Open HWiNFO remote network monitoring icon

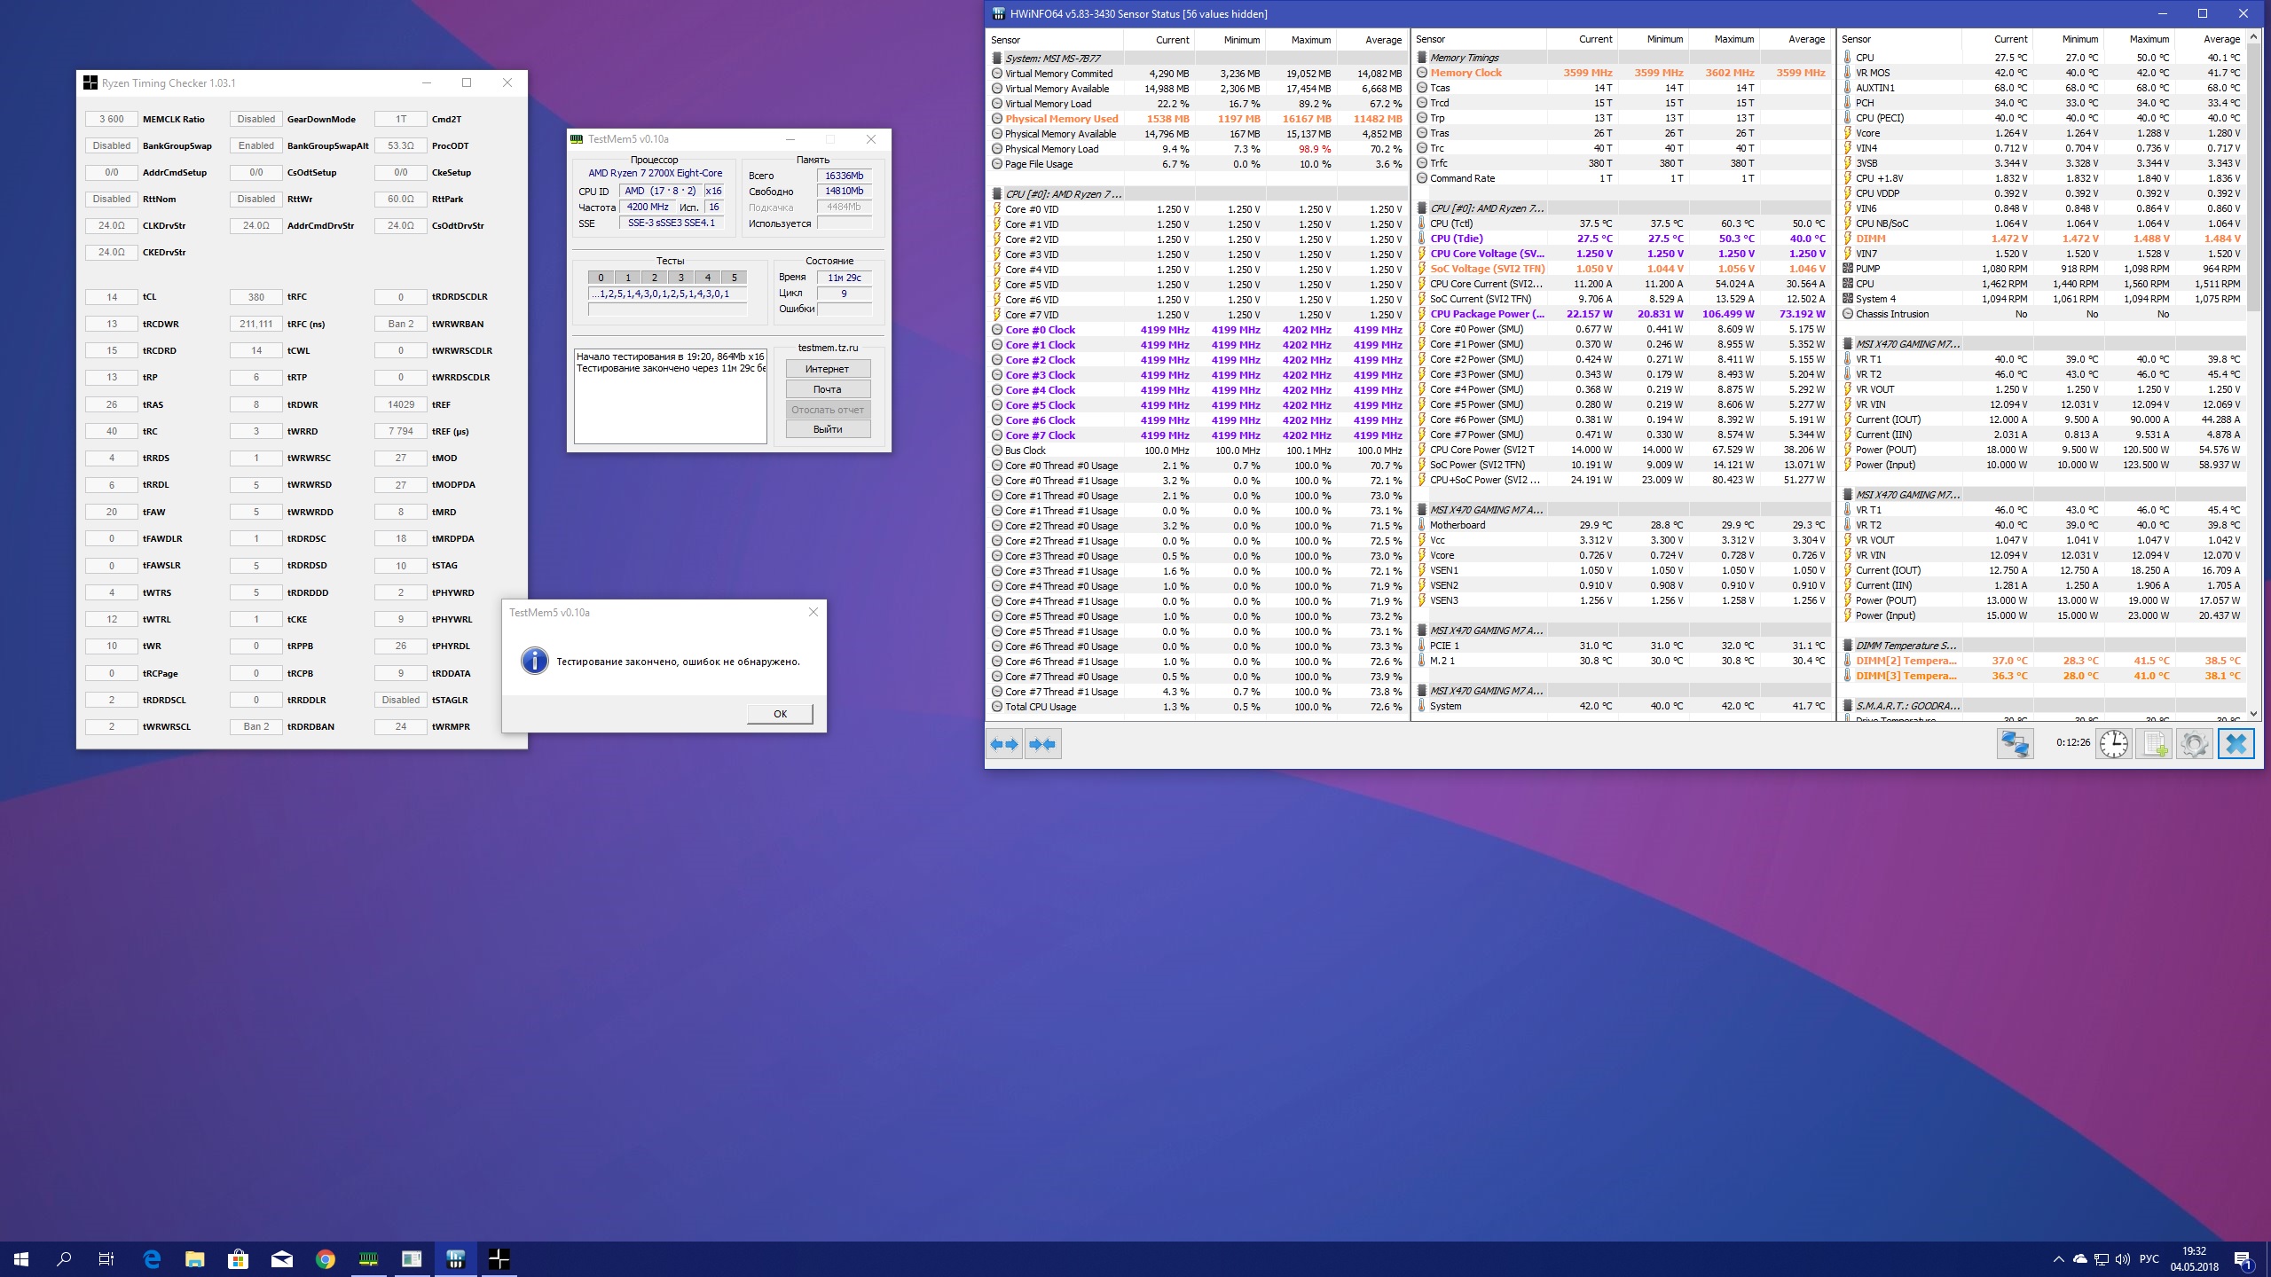[x=2015, y=743]
